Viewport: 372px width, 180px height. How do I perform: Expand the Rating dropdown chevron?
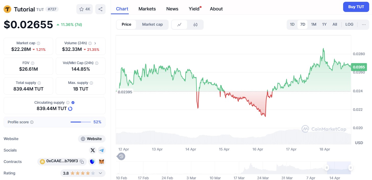pyautogui.click(x=100, y=173)
